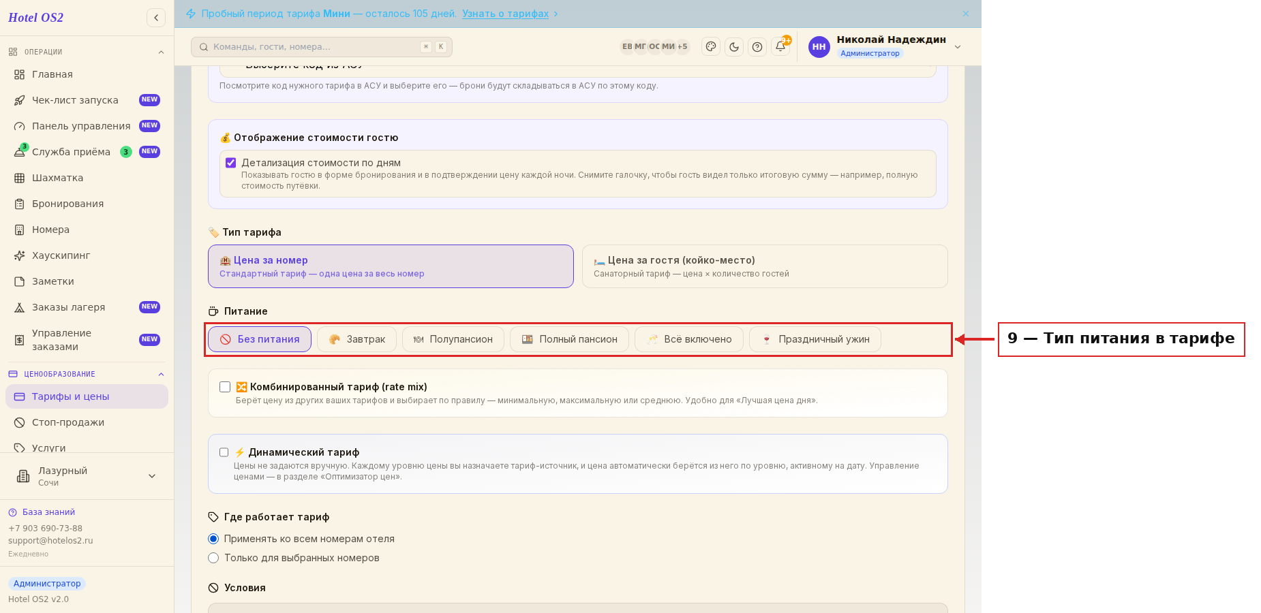
Task: Click the Стоп-продажи prohibition icon
Action: pos(20,422)
